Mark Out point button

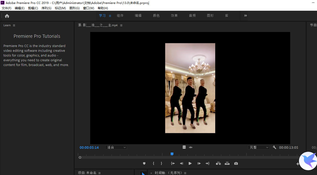[x=161, y=163]
